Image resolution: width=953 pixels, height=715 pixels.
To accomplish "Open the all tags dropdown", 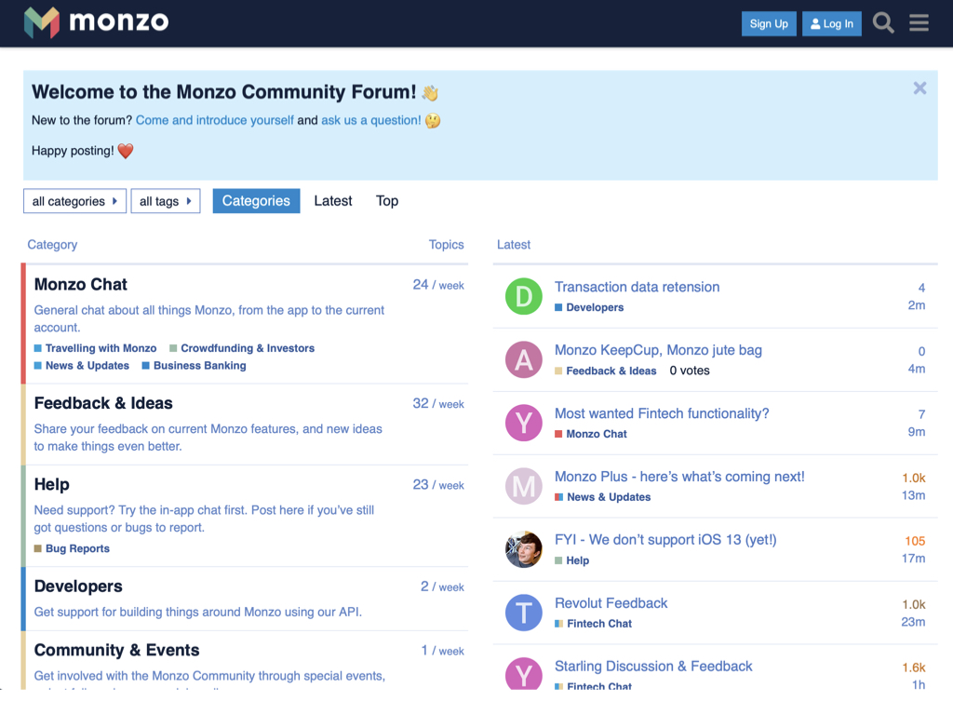I will pyautogui.click(x=166, y=200).
